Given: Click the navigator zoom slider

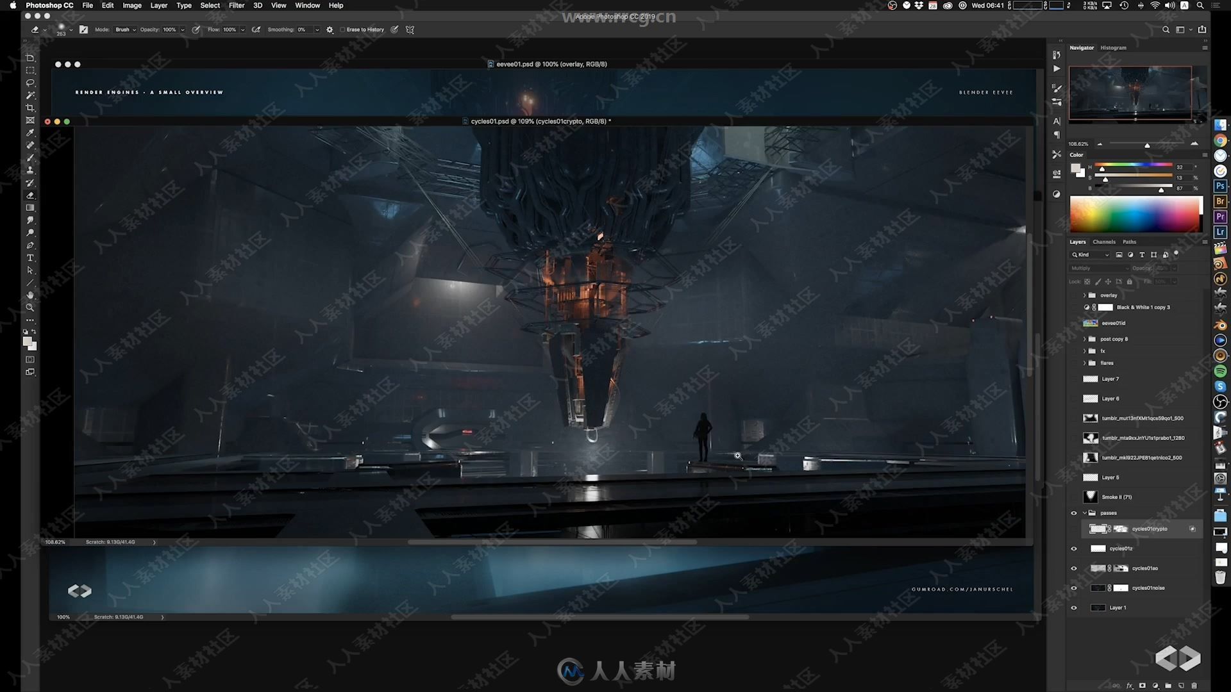Looking at the screenshot, I should click(1147, 144).
